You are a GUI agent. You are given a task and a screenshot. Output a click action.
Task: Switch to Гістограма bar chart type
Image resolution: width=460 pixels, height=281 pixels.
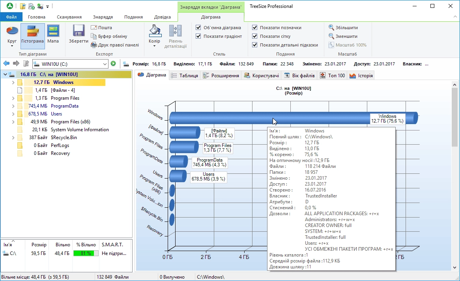(33, 36)
